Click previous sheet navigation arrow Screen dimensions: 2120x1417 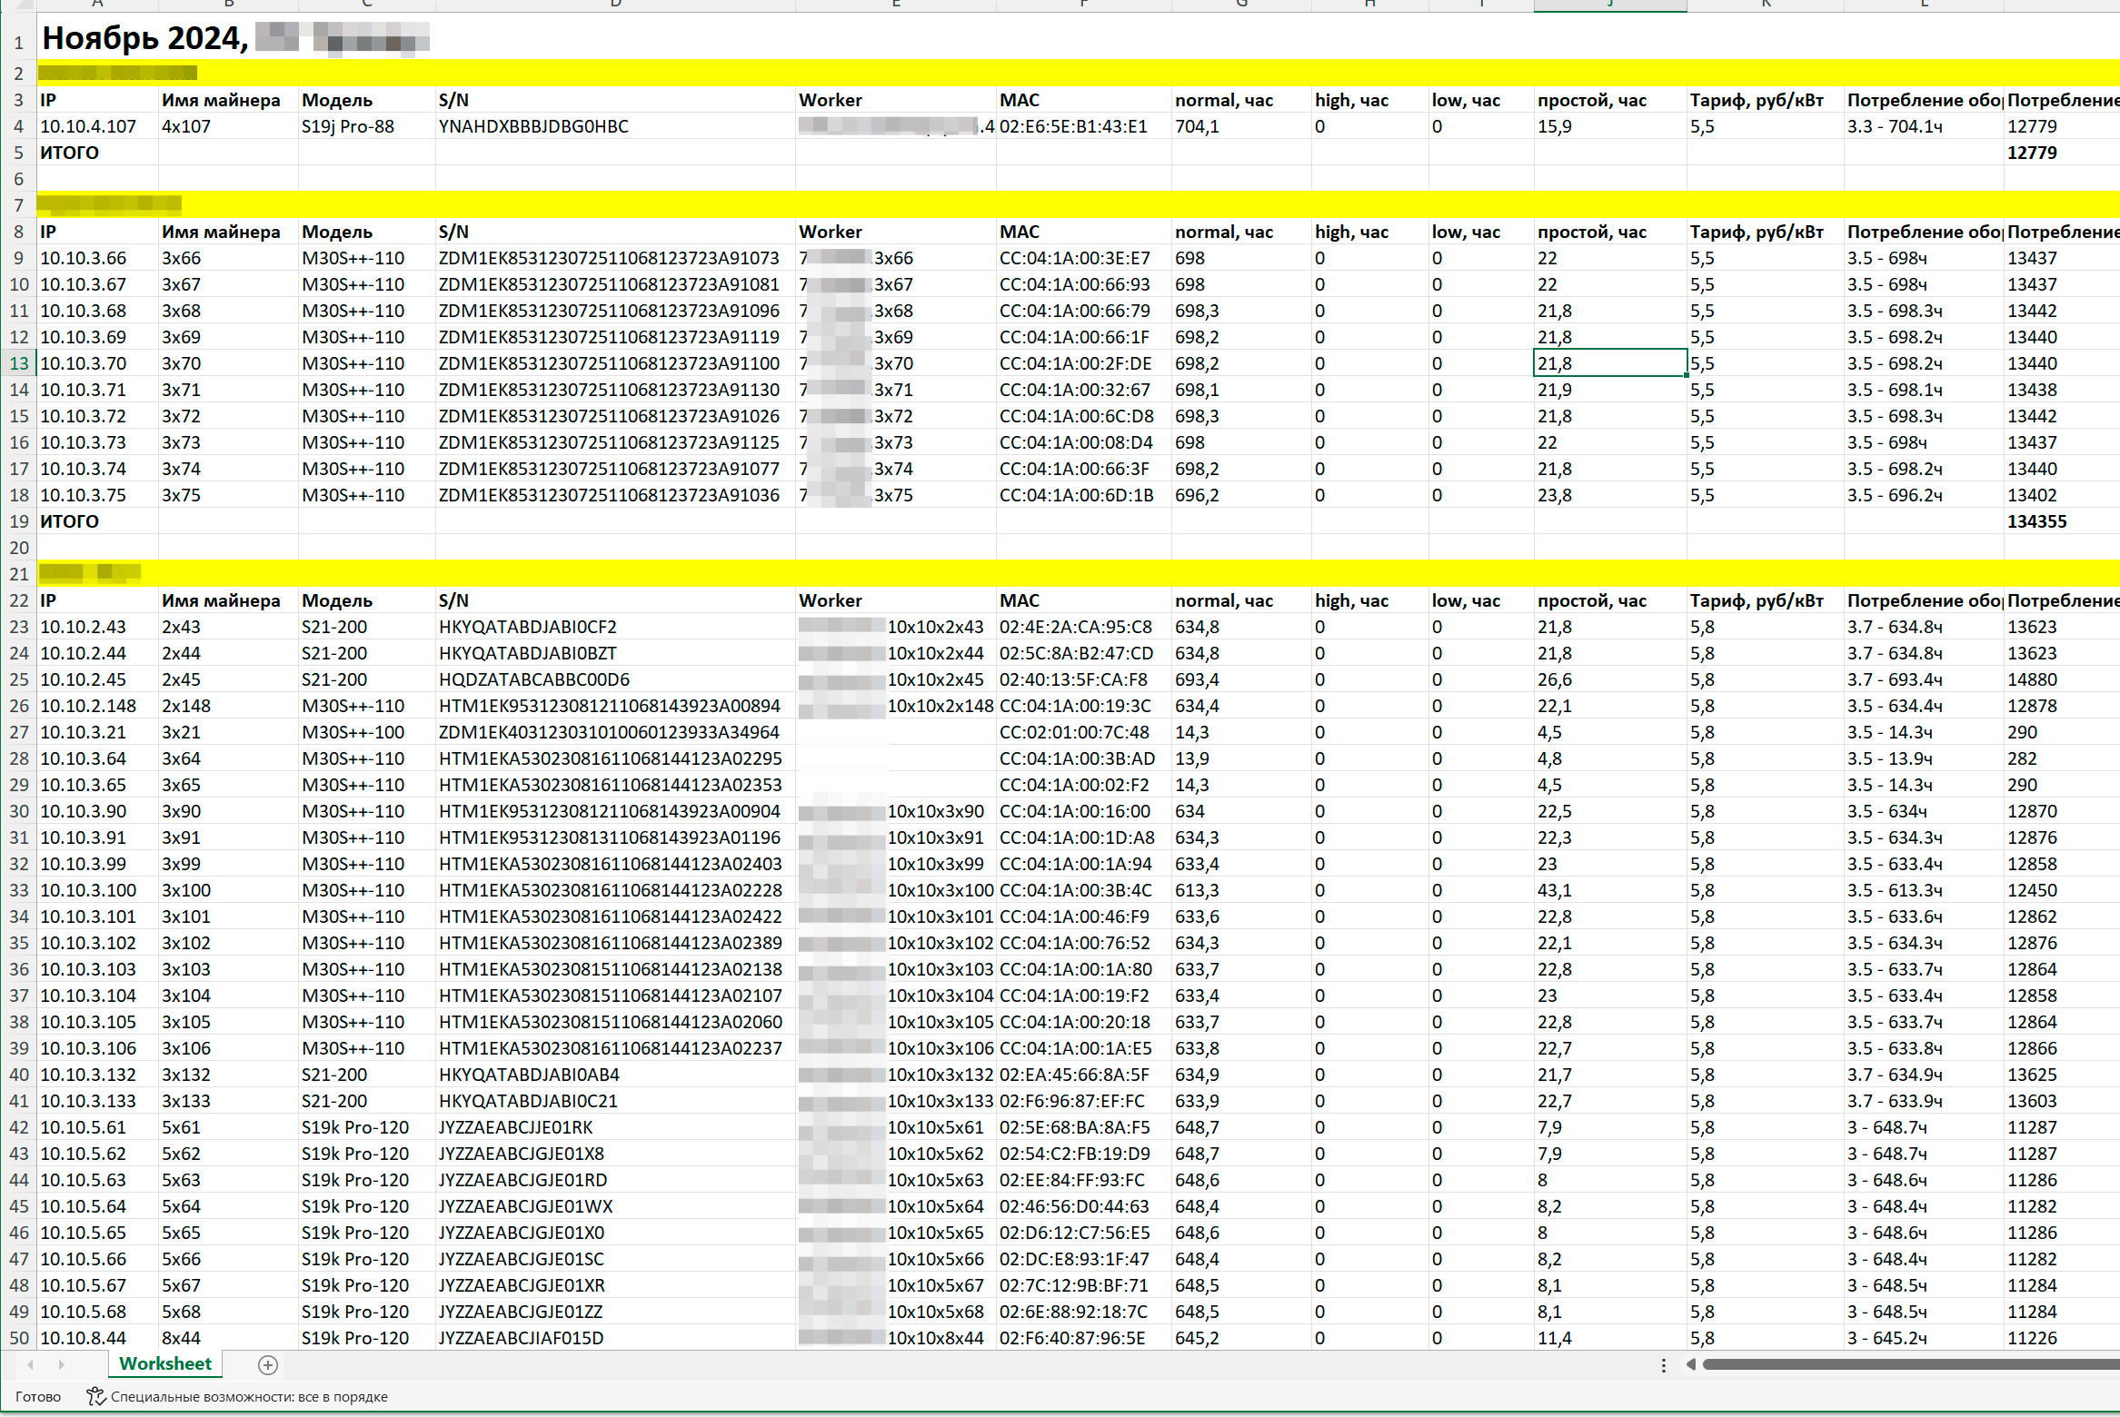click(31, 1364)
